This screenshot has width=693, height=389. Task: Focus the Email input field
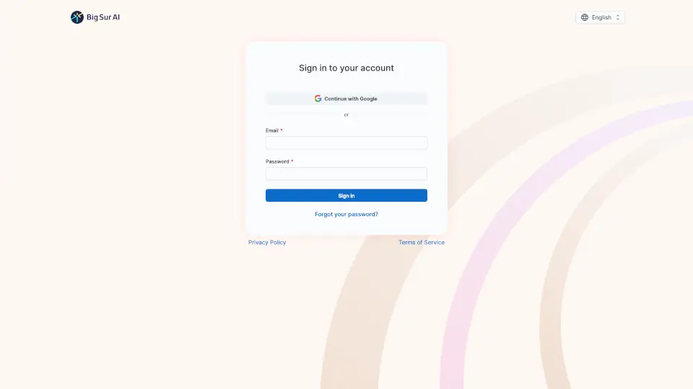tap(346, 143)
